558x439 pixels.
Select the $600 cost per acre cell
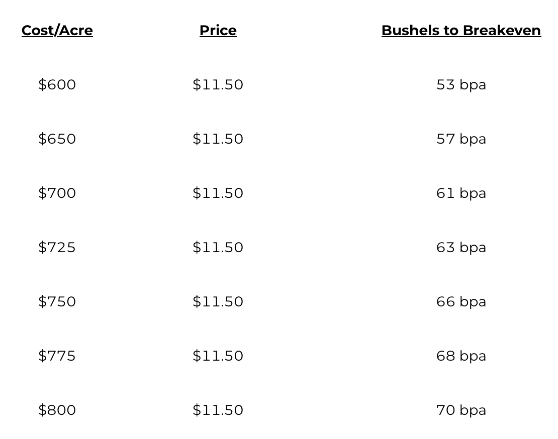tap(57, 84)
